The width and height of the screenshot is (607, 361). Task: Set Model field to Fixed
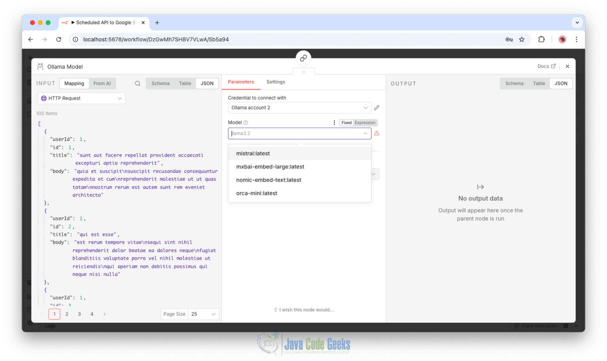point(347,123)
